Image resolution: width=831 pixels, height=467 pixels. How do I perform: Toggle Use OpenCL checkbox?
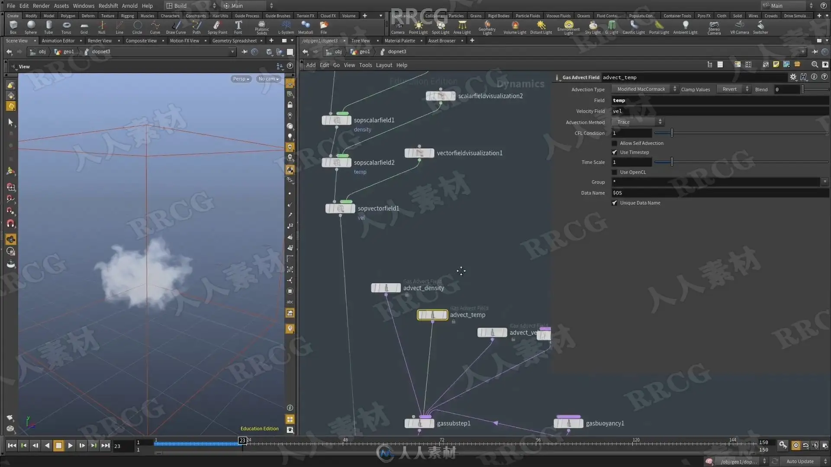[x=614, y=172]
